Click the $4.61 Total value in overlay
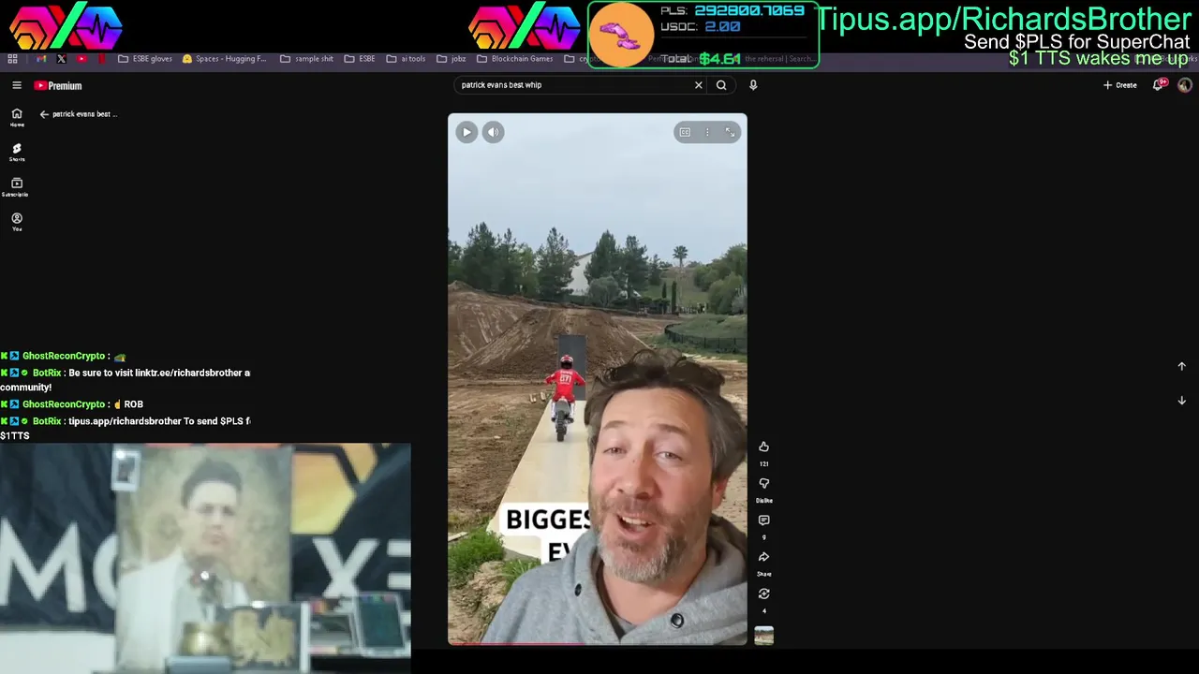Viewport: 1199px width, 674px height. pos(719,59)
